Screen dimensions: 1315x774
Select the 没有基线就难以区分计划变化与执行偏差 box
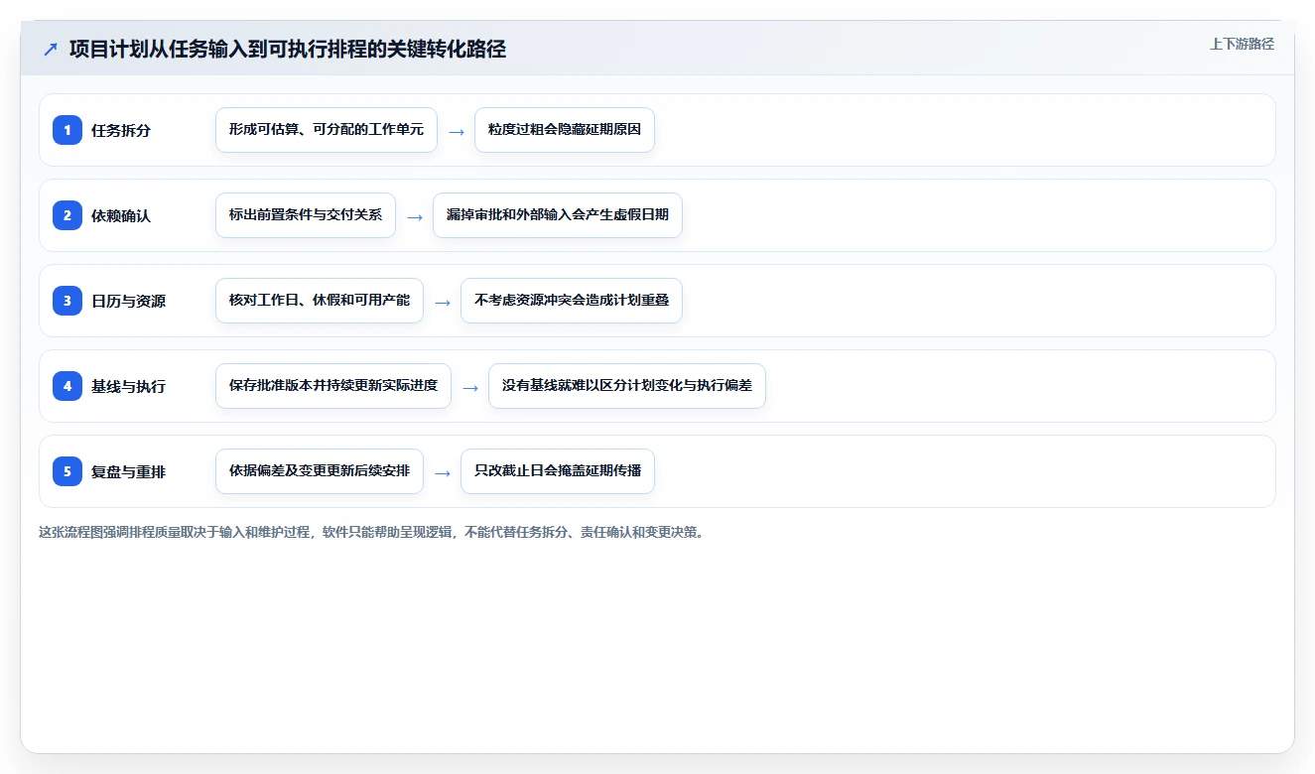point(627,386)
